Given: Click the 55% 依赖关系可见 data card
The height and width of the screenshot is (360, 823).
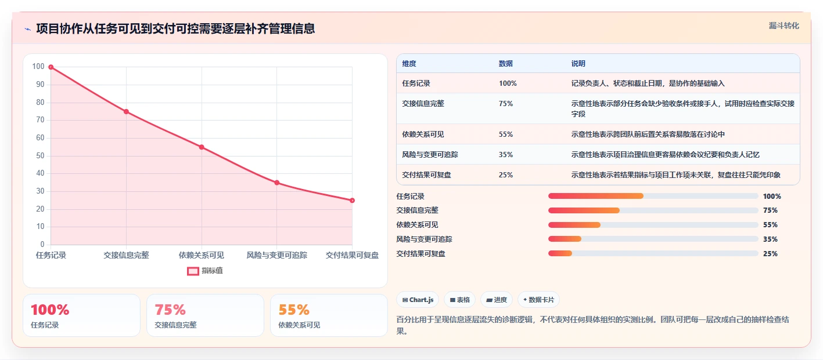Looking at the screenshot, I should (329, 315).
